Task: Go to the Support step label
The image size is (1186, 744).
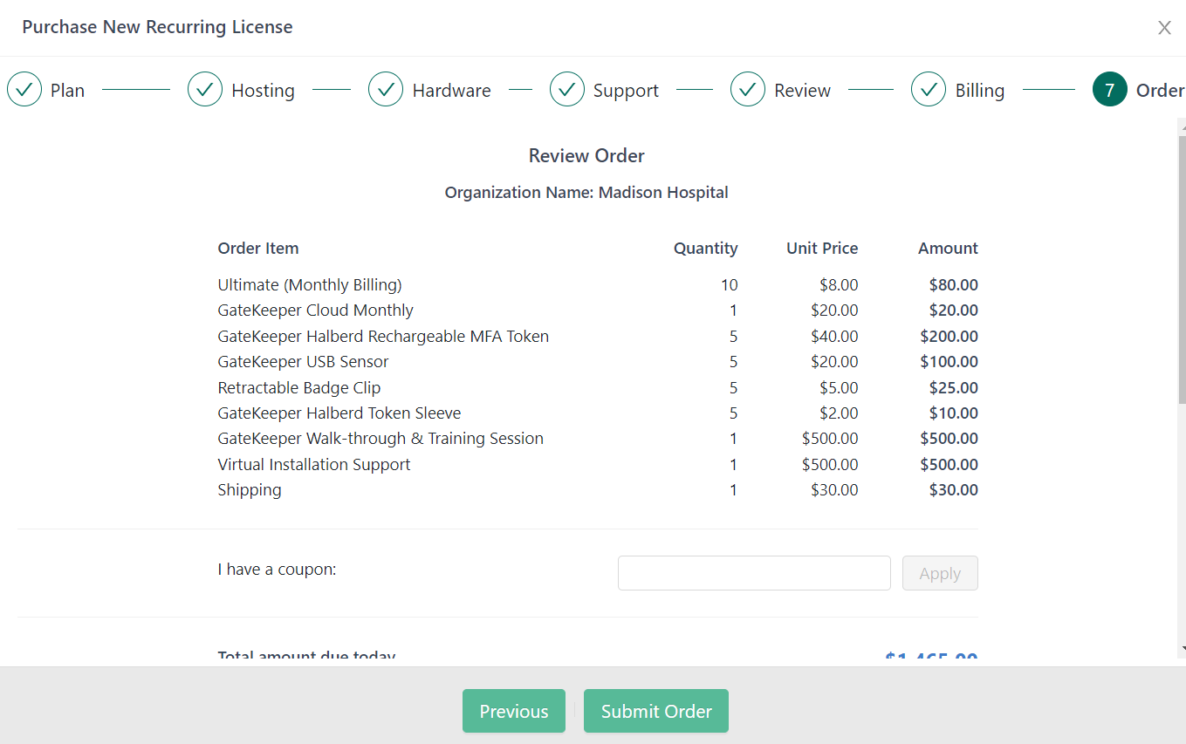Action: click(626, 91)
